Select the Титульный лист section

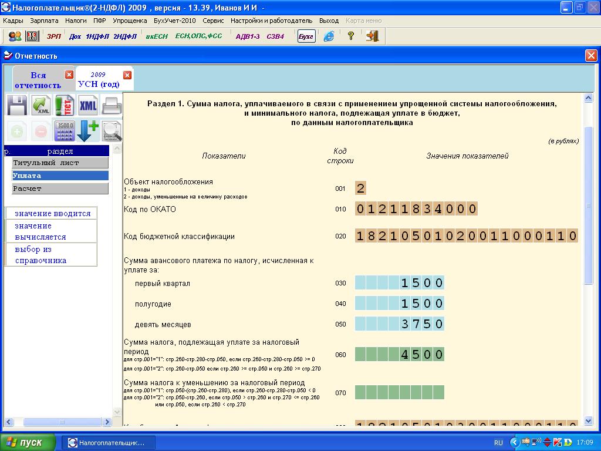[60, 163]
